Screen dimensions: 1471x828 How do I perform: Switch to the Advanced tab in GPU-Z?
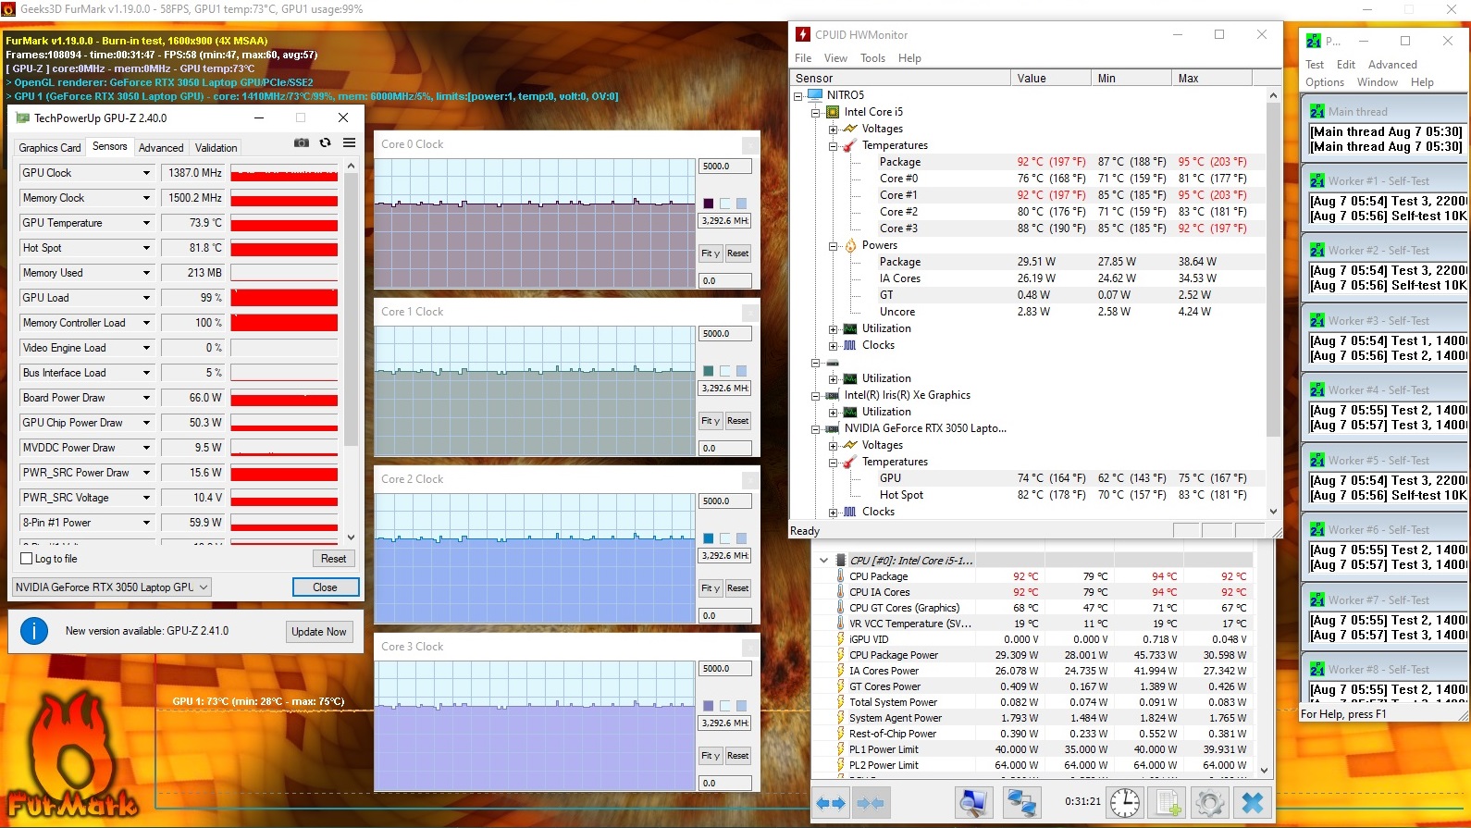[x=161, y=147]
